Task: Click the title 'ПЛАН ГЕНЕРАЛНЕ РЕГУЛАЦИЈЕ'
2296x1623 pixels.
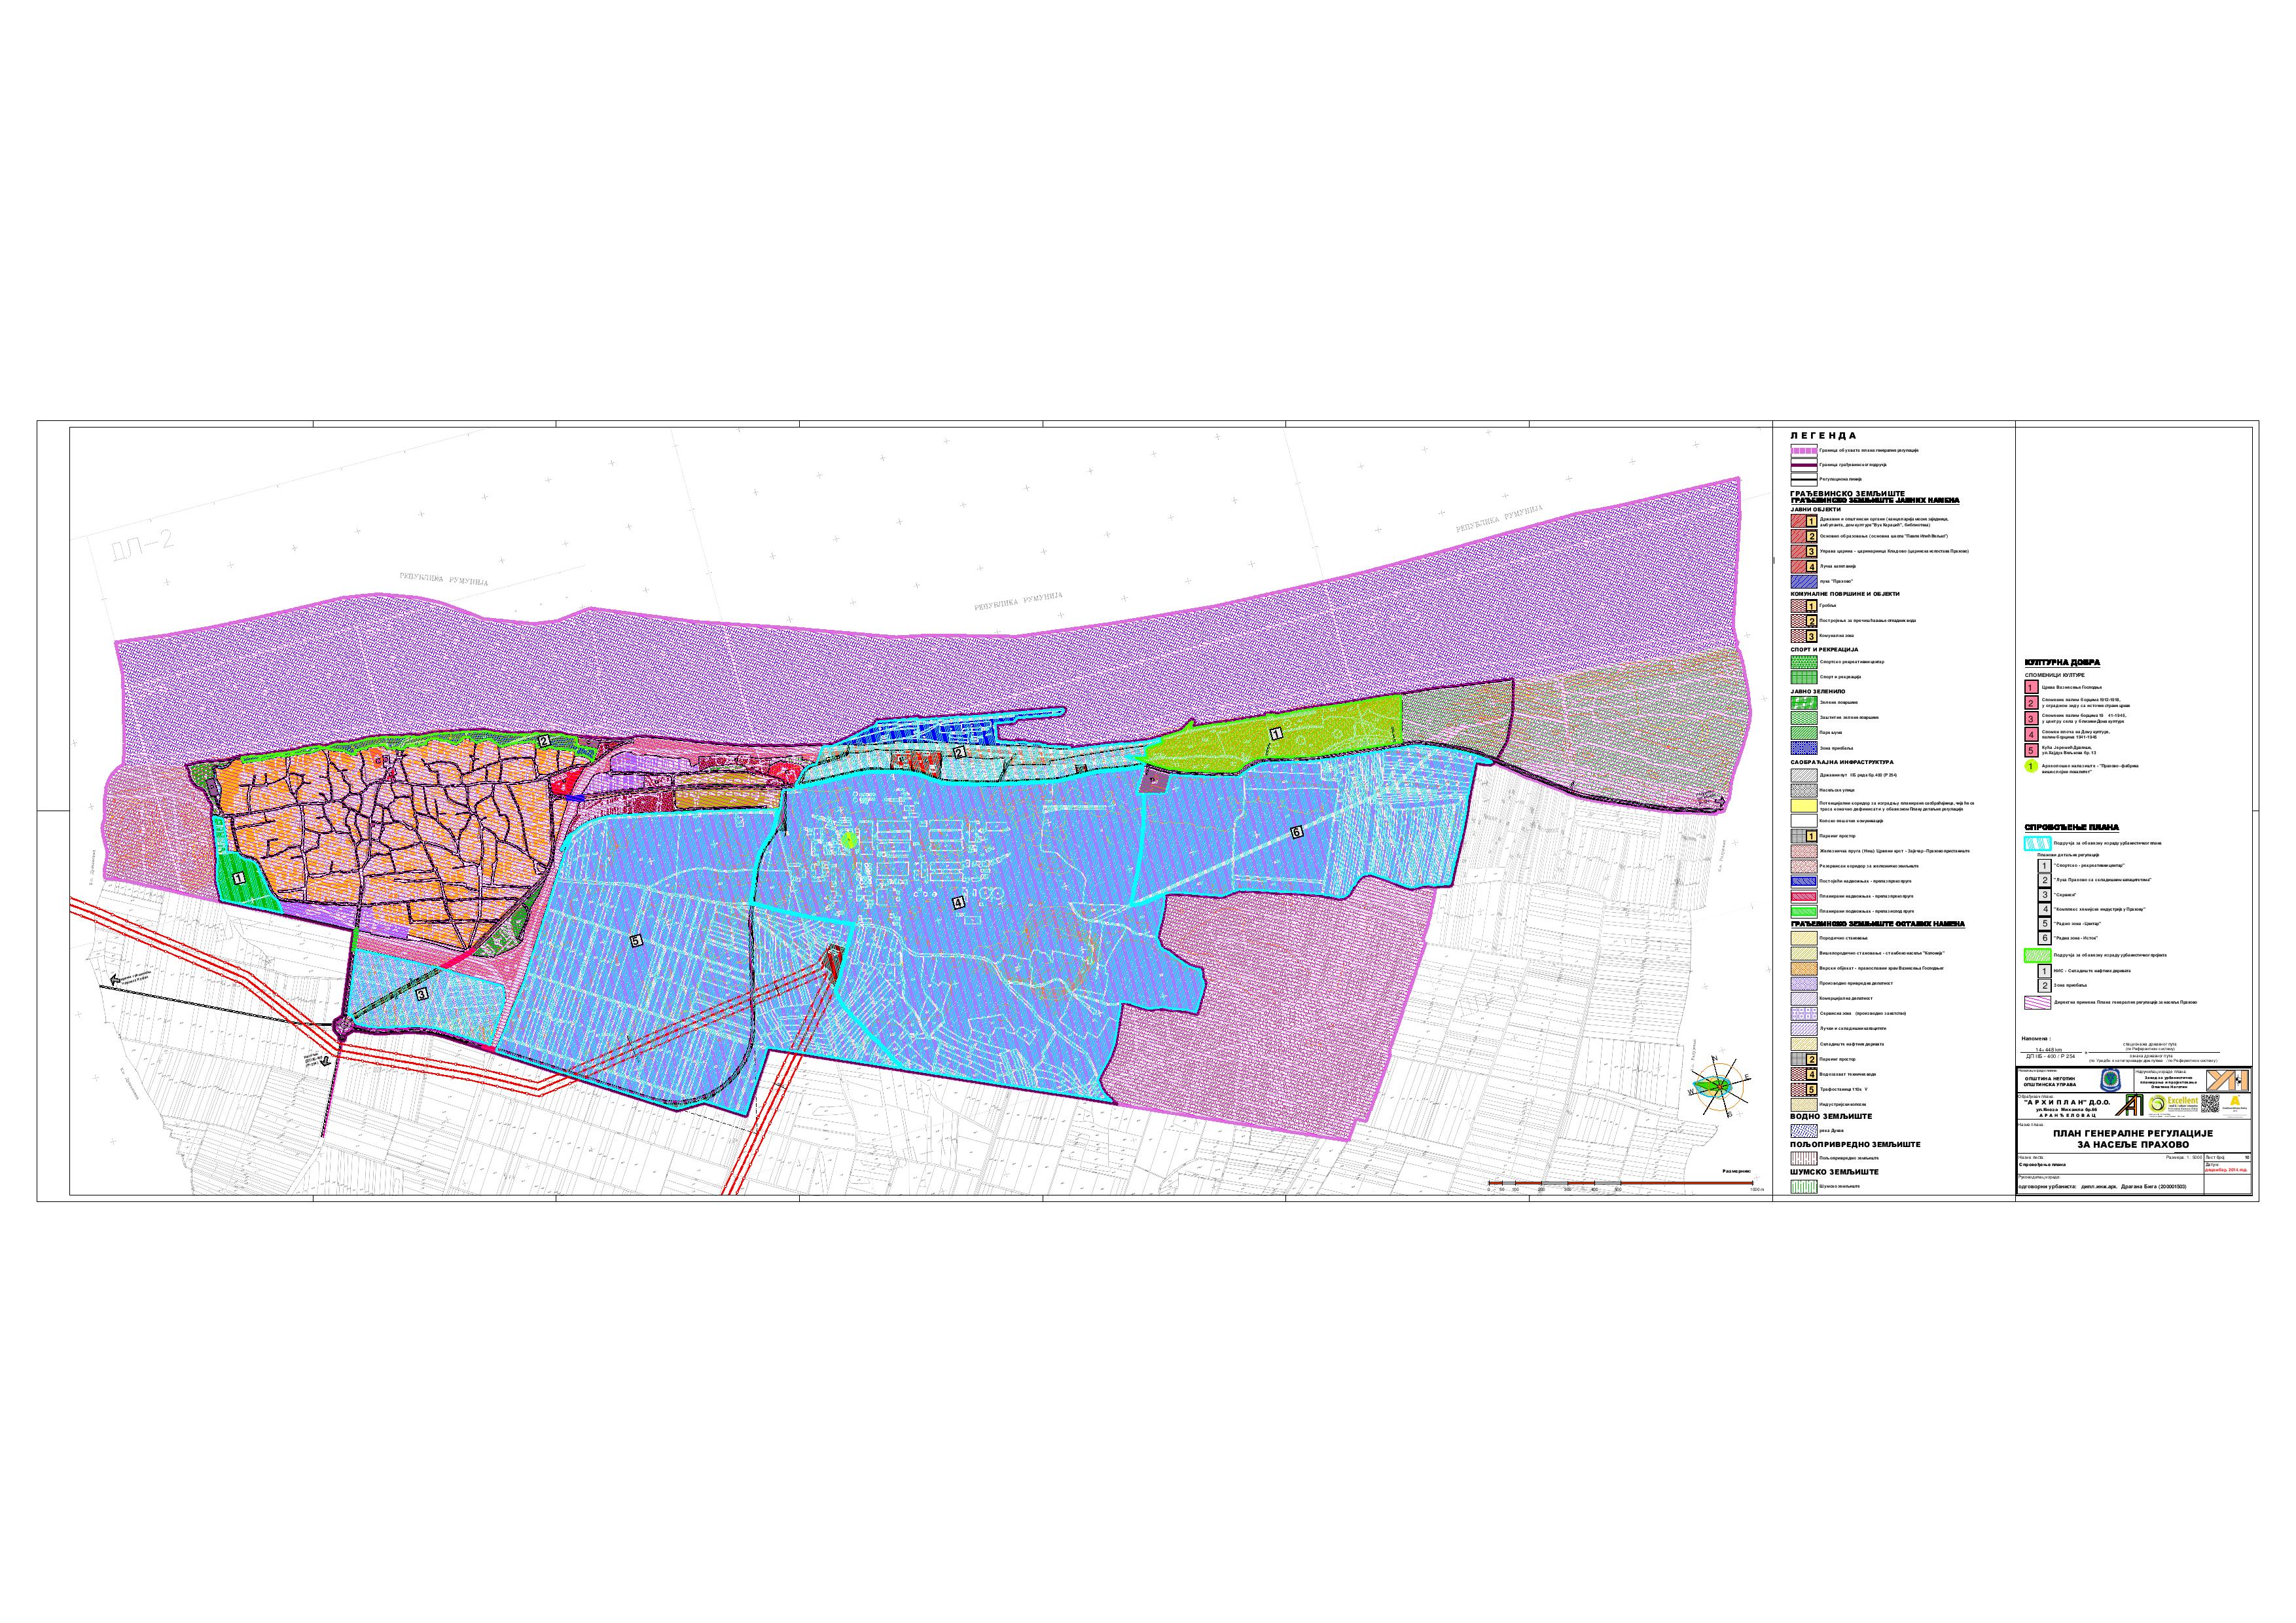Action: click(x=2134, y=1134)
